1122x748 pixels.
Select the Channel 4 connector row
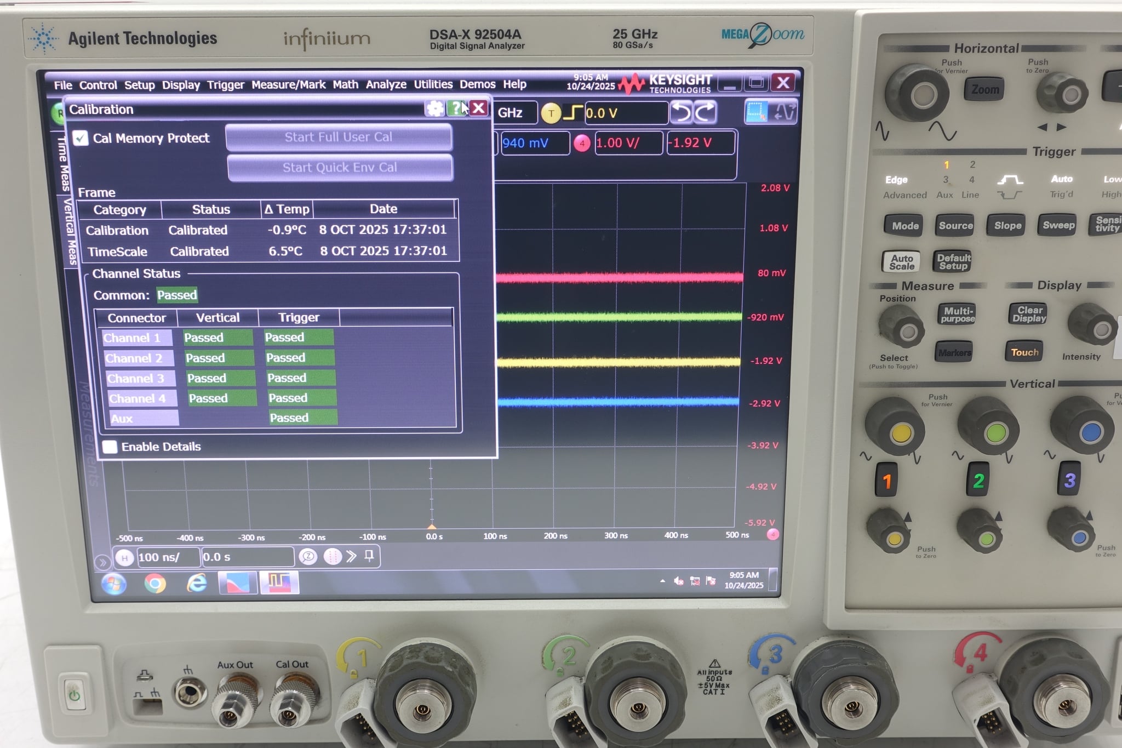pyautogui.click(x=142, y=398)
